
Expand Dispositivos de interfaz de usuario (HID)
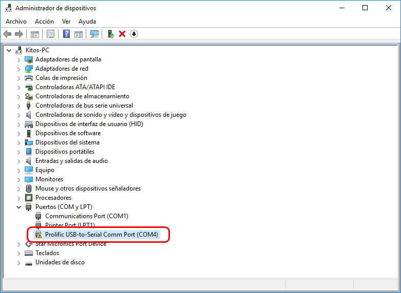click(x=18, y=124)
